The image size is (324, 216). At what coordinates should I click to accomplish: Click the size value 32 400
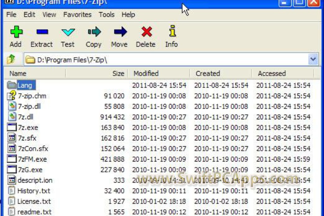point(114,191)
